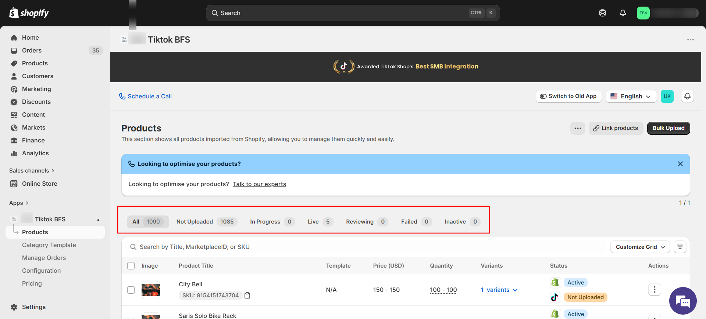Click the Bulk Upload button
706x319 pixels.
click(x=668, y=128)
